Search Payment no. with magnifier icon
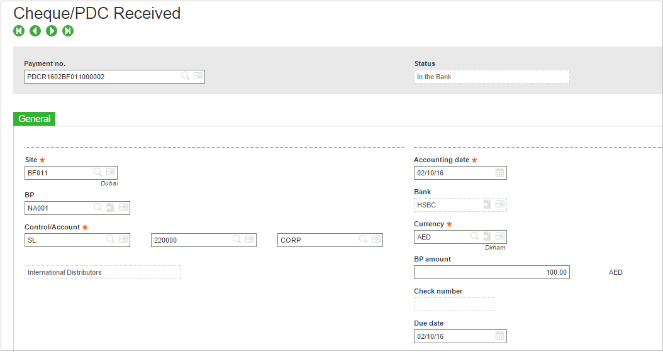Viewport: 663px width, 352px height. pyautogui.click(x=185, y=76)
